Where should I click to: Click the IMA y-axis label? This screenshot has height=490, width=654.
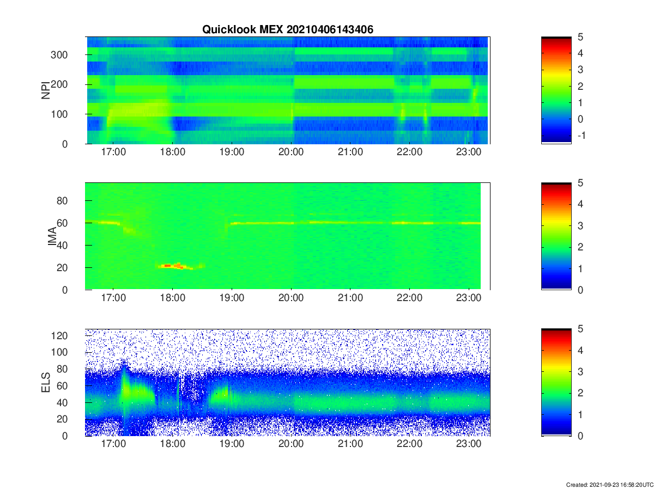pyautogui.click(x=53, y=236)
